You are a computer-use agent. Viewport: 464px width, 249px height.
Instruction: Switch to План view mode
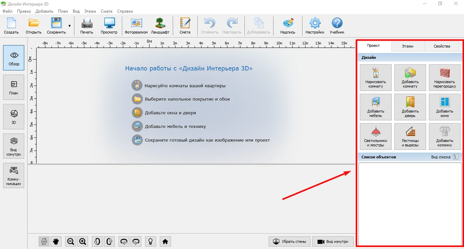coord(14,87)
